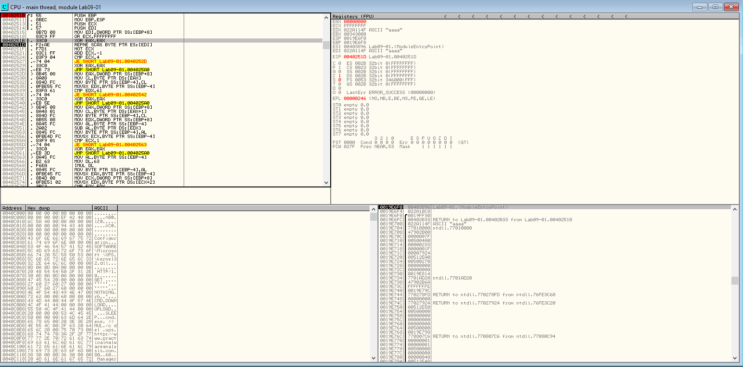Select the dump row showing ASCII SOFTWARE
The image size is (743, 367).
[59, 247]
